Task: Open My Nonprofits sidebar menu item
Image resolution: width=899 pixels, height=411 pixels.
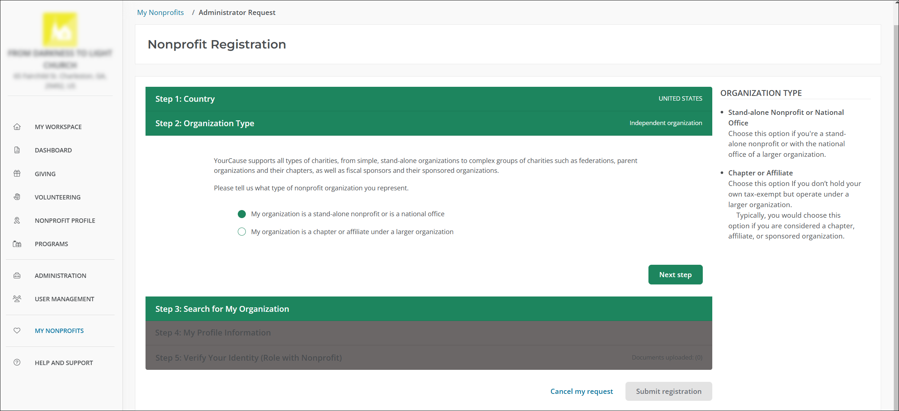Action: click(59, 331)
